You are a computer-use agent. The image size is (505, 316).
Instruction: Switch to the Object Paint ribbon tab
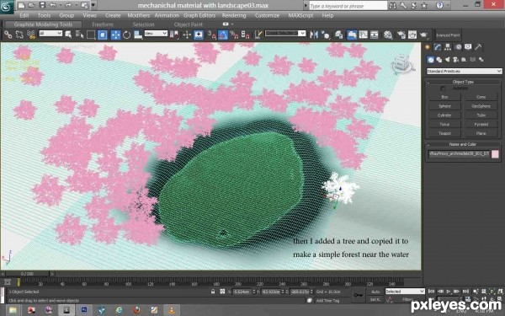[x=189, y=24]
